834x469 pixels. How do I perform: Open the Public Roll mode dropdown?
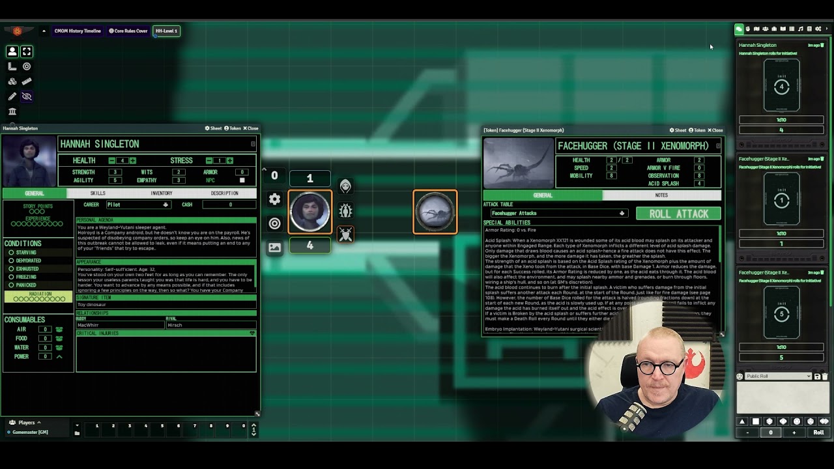pyautogui.click(x=778, y=377)
